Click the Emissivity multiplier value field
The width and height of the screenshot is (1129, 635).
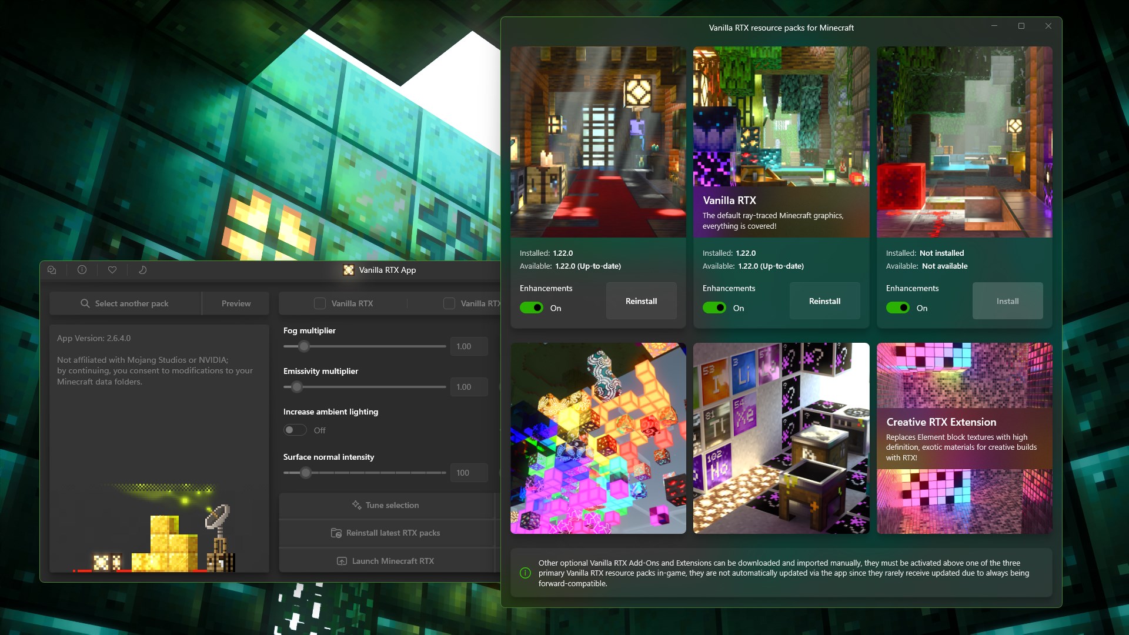(x=469, y=387)
